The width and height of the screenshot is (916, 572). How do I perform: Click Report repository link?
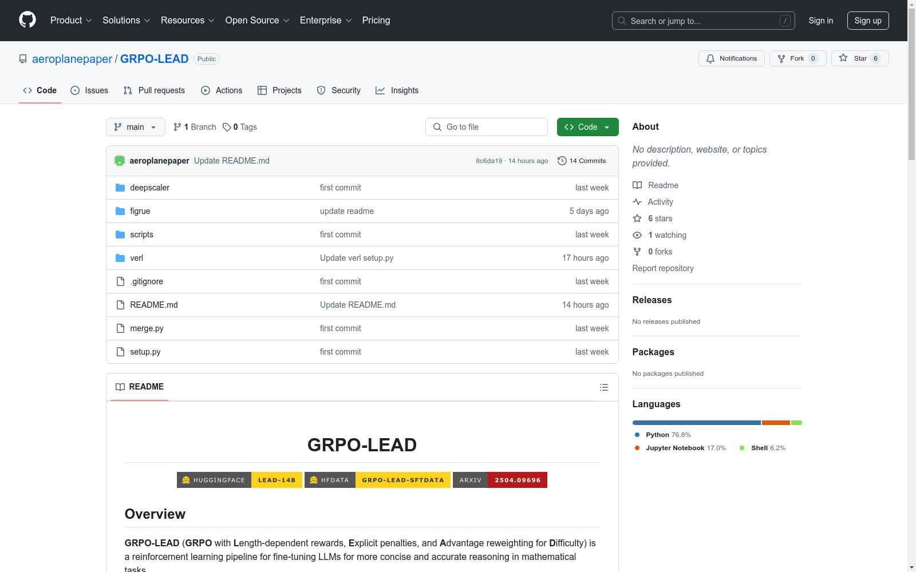663,268
